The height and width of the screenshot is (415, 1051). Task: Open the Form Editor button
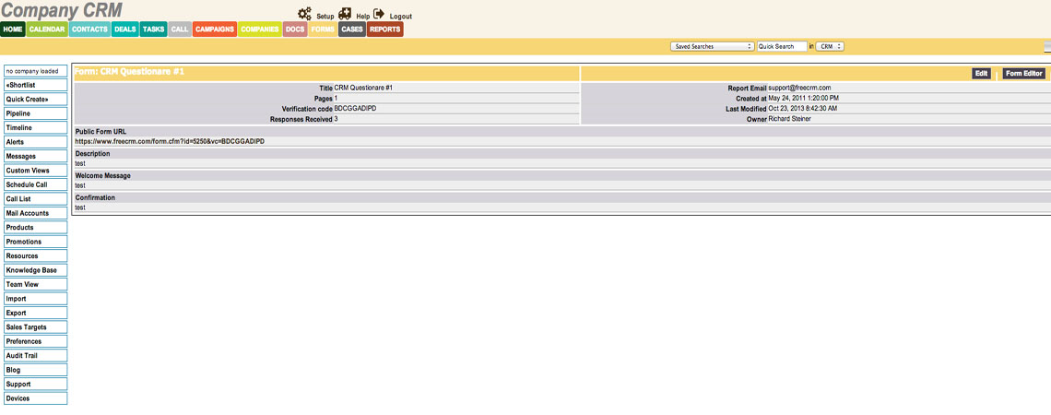click(1023, 73)
